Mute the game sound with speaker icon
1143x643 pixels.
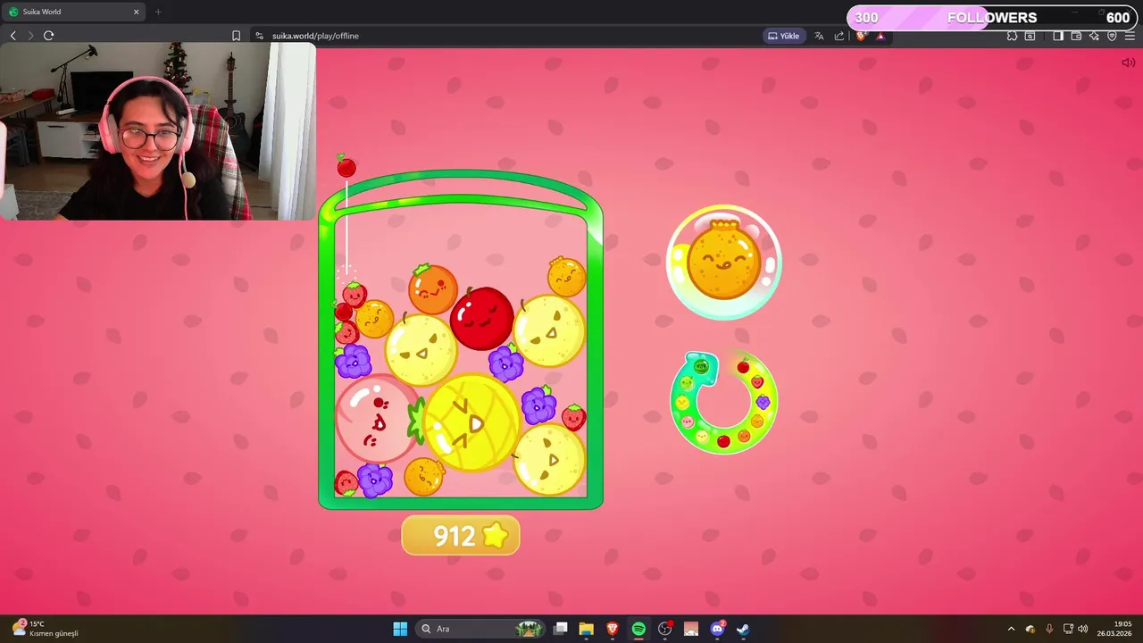pos(1128,63)
